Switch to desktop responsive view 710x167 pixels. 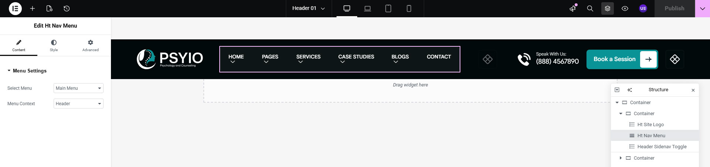[x=347, y=8]
